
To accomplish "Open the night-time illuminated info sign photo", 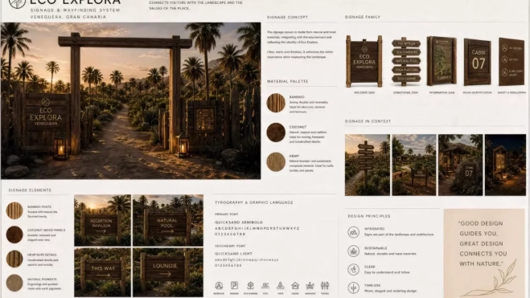I will point(505,165).
